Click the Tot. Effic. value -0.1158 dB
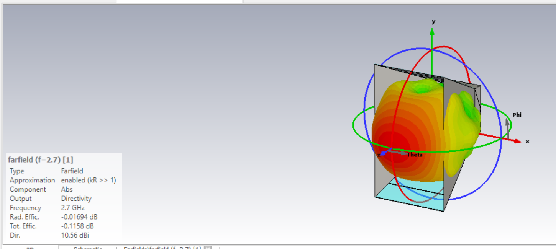556x249 pixels. pos(77,226)
